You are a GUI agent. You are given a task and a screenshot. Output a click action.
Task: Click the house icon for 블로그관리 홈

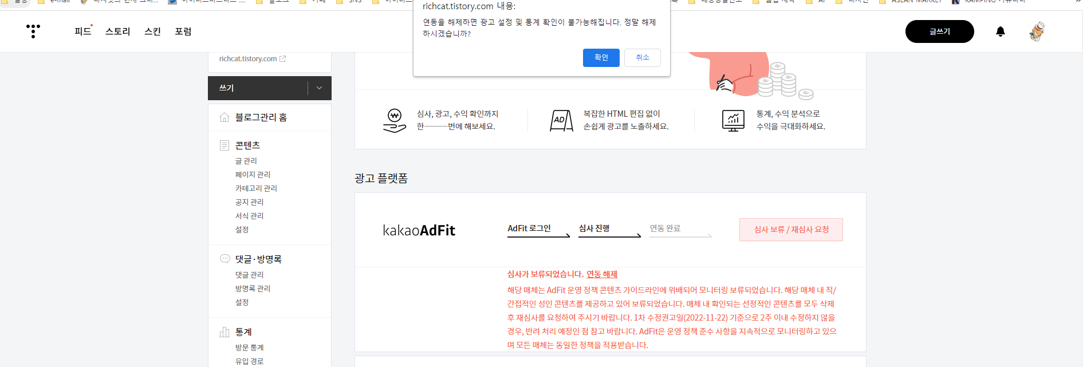(225, 117)
